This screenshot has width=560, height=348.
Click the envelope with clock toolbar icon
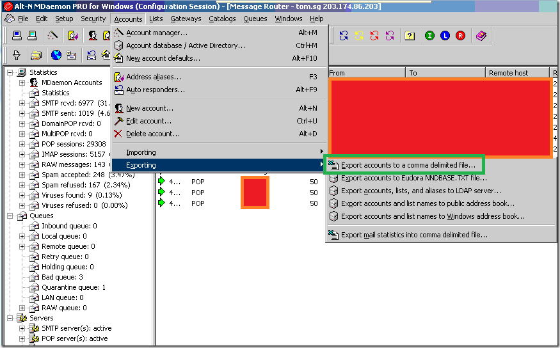tap(72, 55)
